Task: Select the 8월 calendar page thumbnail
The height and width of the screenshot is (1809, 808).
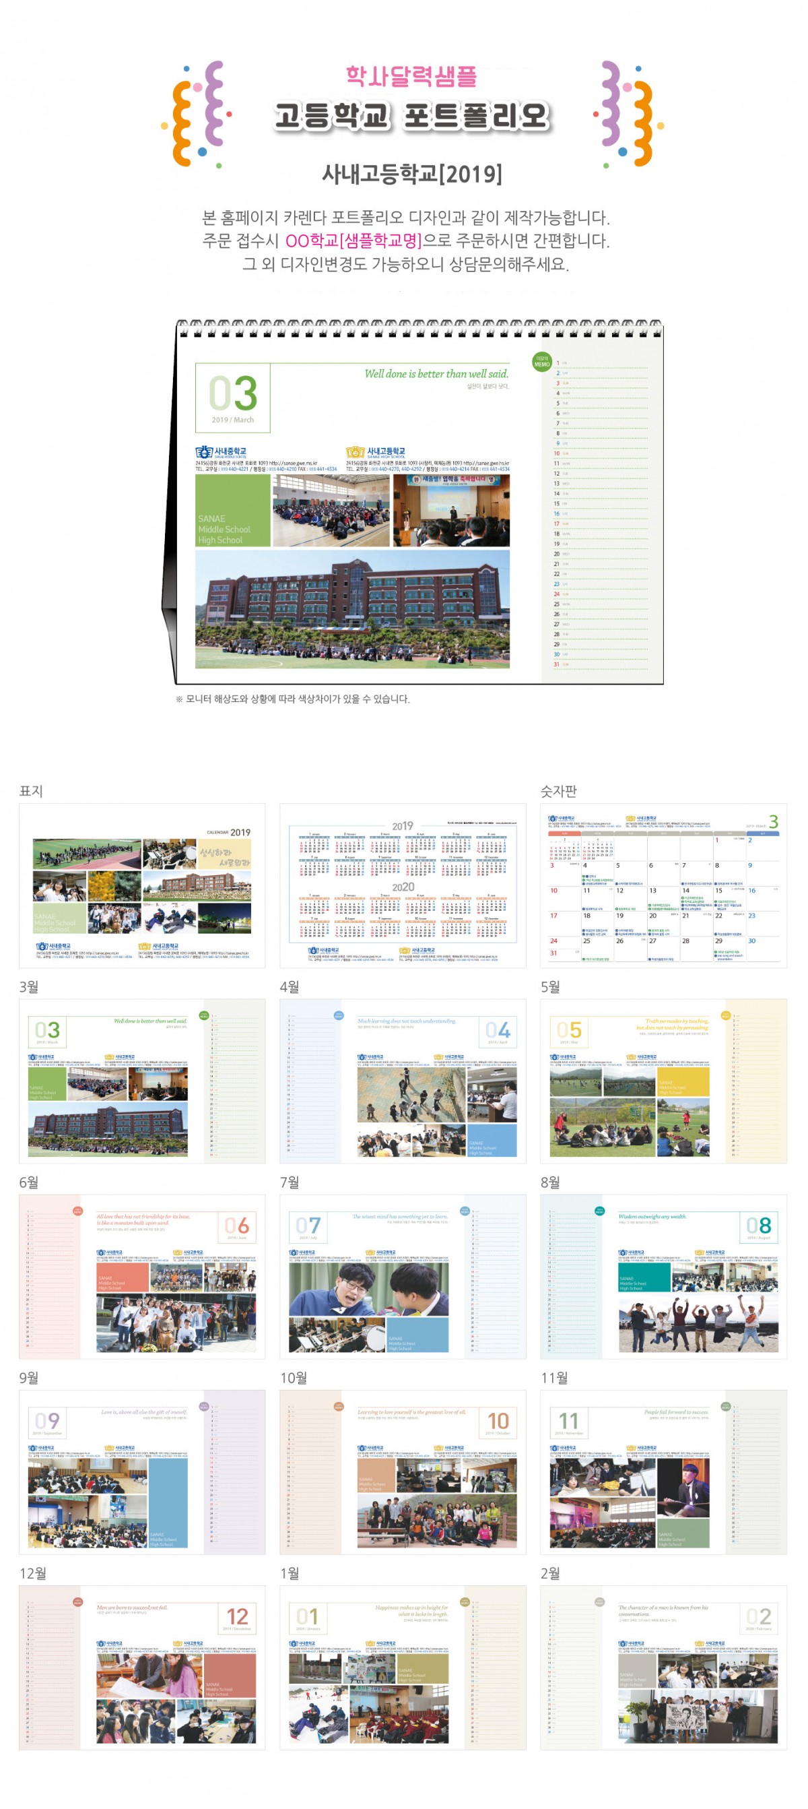Action: pos(663,1276)
